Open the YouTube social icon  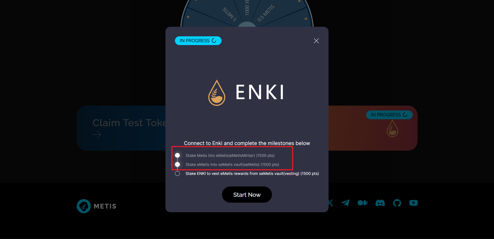point(413,203)
